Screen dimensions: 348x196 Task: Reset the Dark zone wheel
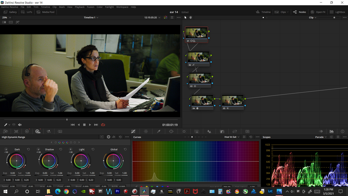(x=28, y=149)
